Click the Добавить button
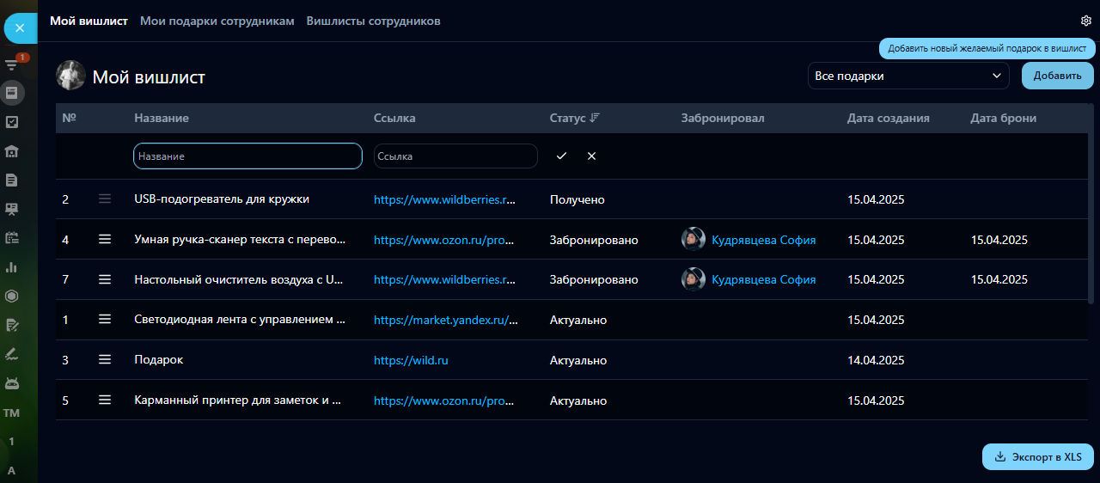The height and width of the screenshot is (483, 1100). tap(1057, 76)
